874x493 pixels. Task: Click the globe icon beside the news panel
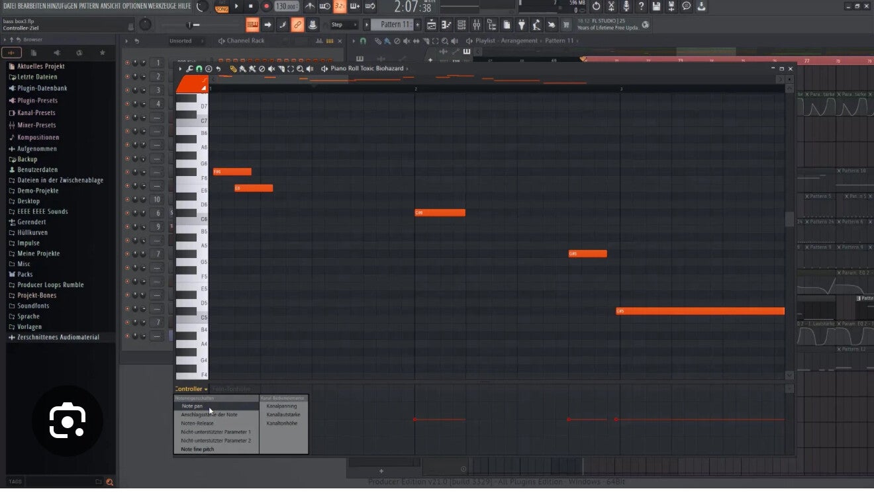click(x=646, y=25)
